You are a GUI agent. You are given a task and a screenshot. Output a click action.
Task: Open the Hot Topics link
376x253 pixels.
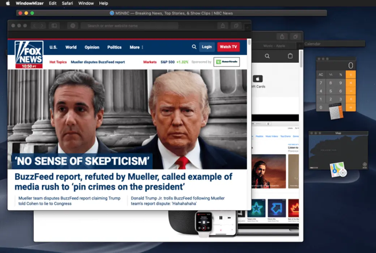tap(58, 62)
